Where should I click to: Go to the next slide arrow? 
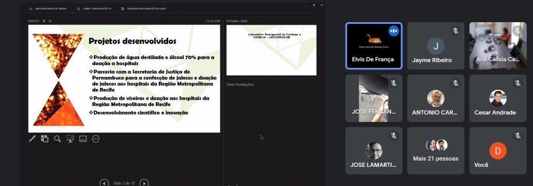(x=144, y=183)
